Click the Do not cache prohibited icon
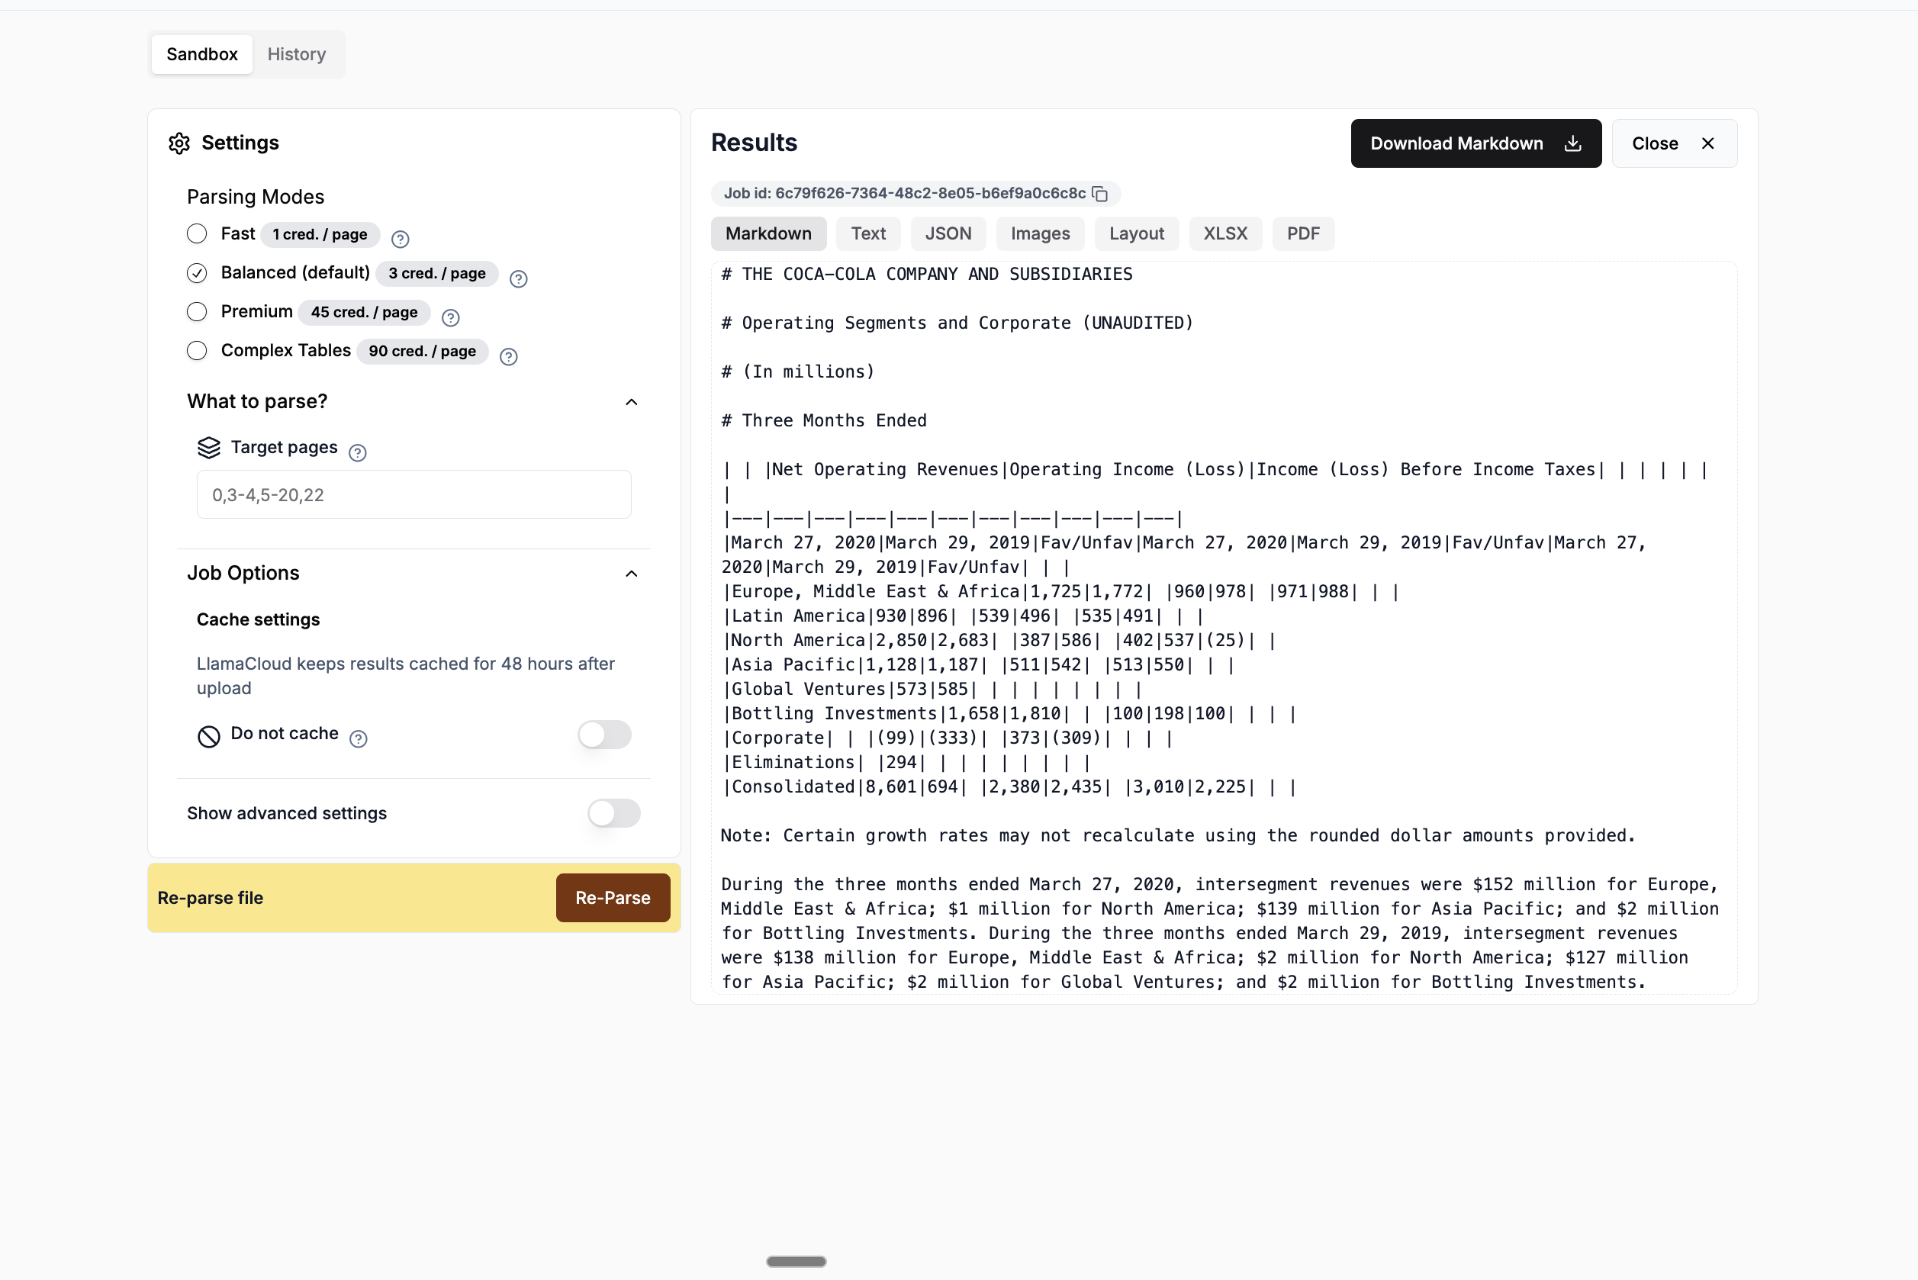Viewport: 1918px width, 1280px height. 209,736
